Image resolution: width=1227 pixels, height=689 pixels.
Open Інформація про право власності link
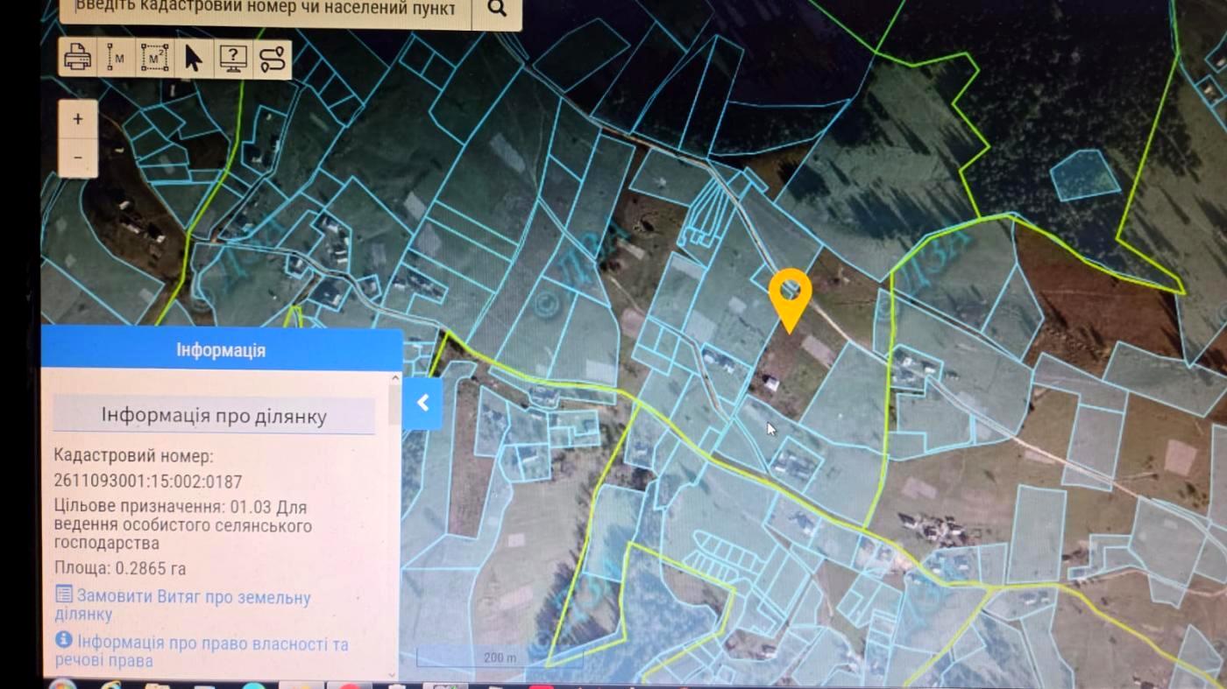tap(202, 652)
